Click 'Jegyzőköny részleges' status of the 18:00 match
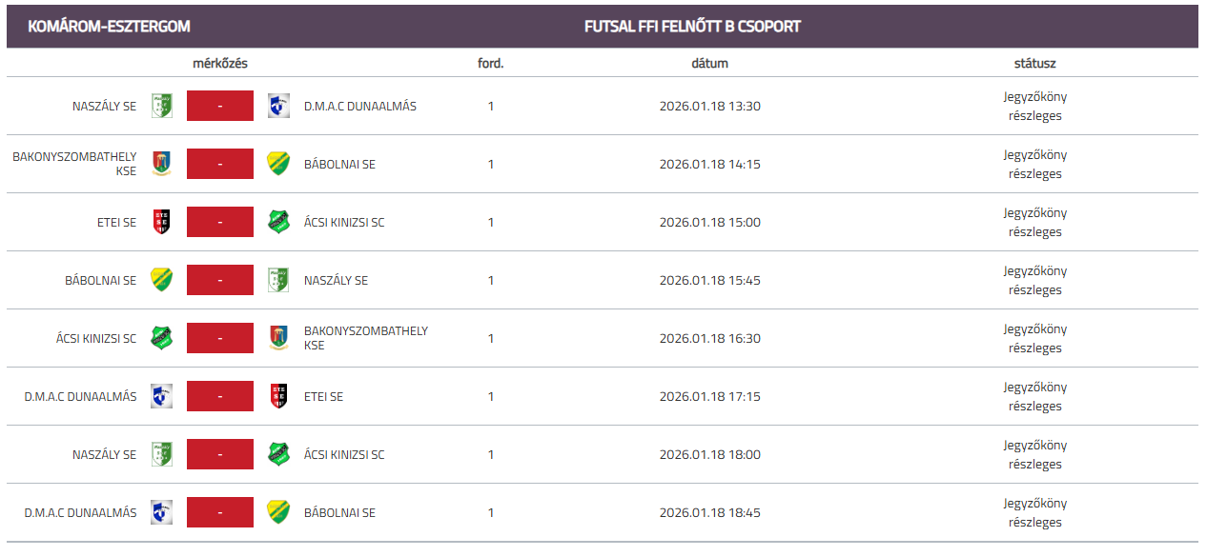 point(1034,454)
